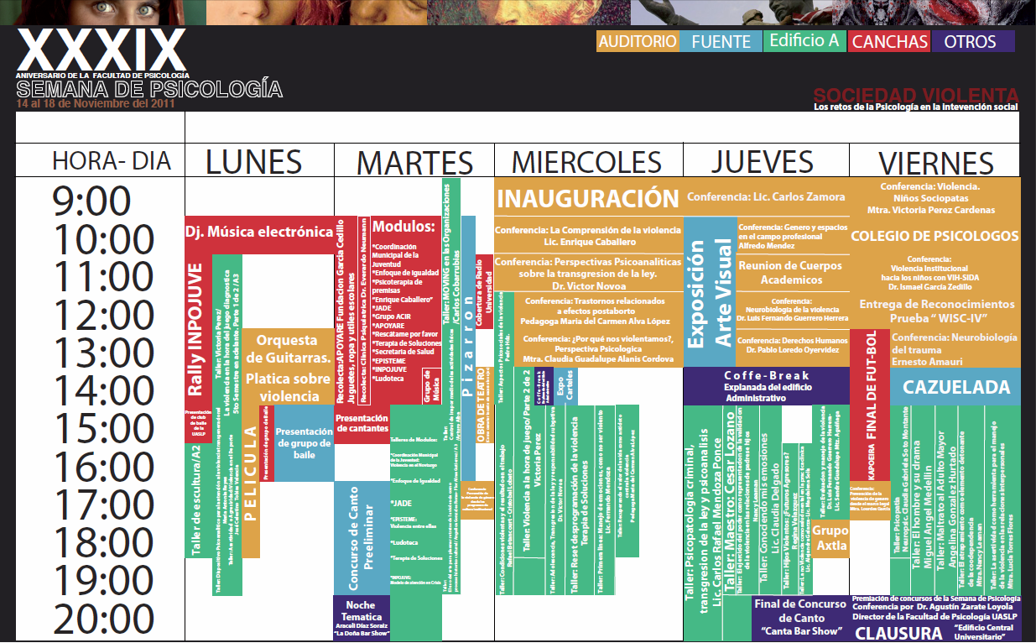Open Conferencia: La Comprensión de la violencia

tap(587, 235)
